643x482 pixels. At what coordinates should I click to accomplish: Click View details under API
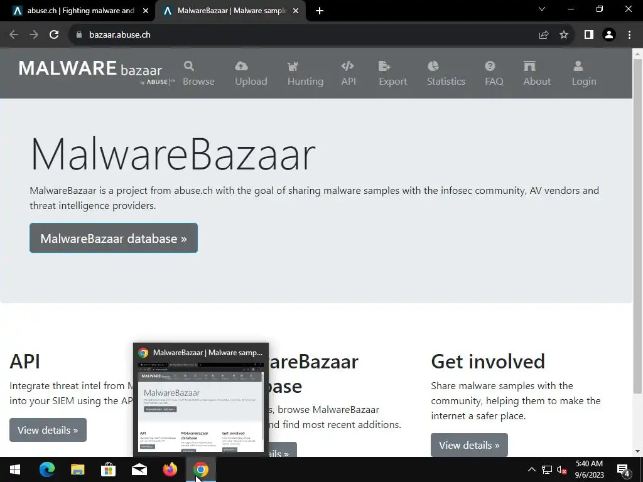pyautogui.click(x=48, y=430)
